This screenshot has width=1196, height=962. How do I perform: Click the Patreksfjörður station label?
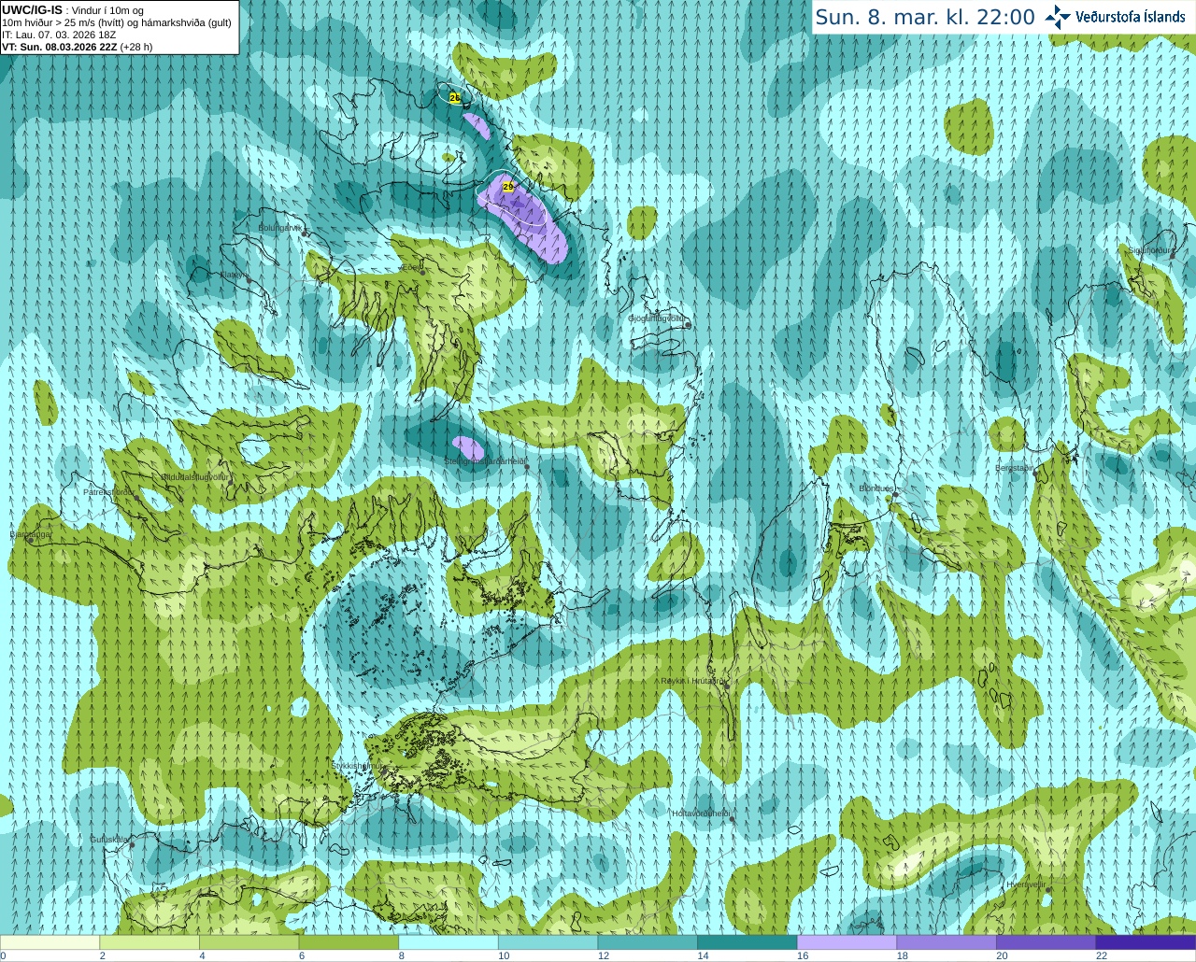coord(108,491)
